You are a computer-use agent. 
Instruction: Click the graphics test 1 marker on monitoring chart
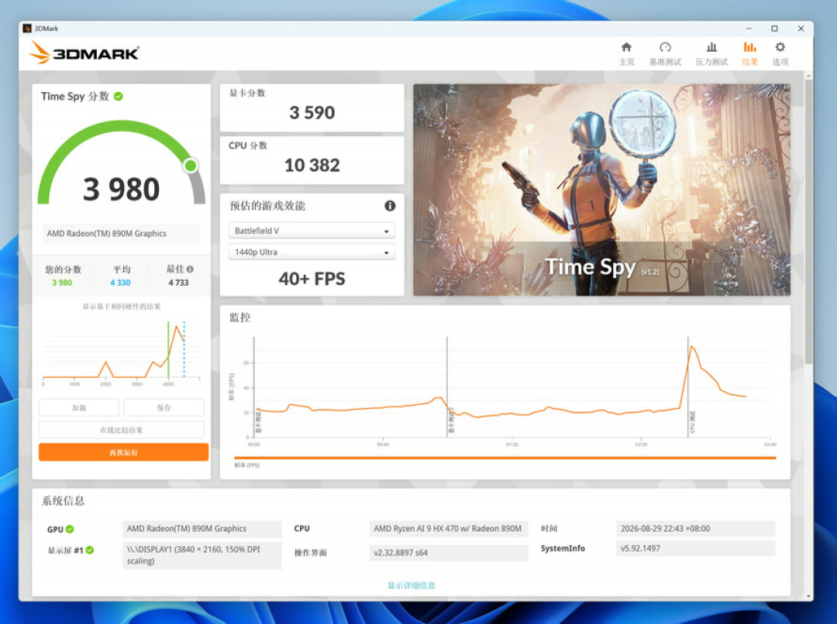(254, 386)
